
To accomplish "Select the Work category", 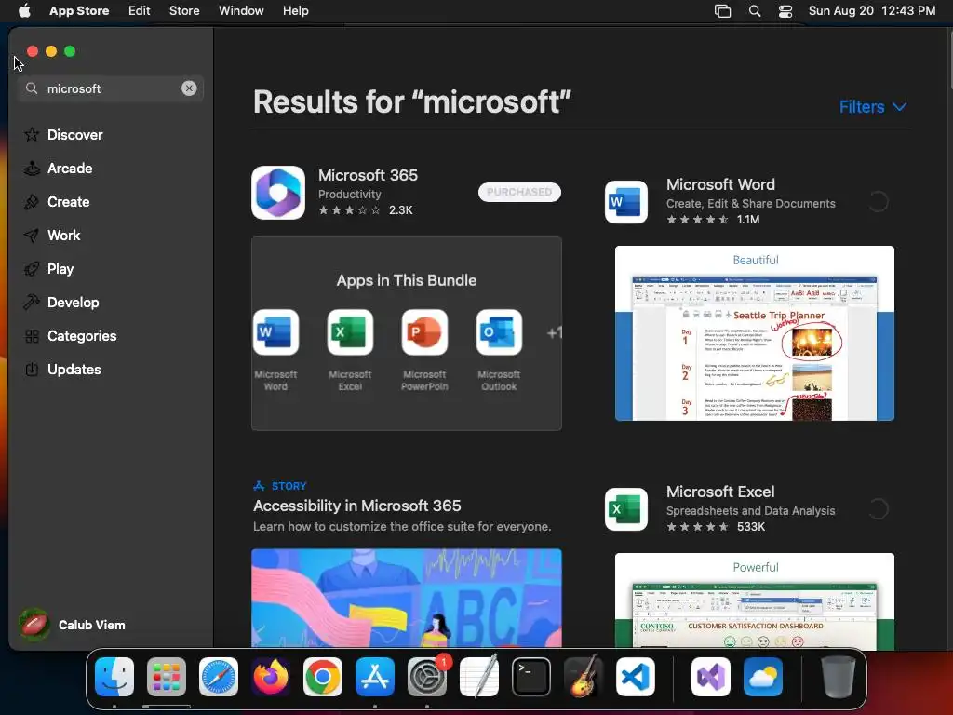I will tap(52, 236).
